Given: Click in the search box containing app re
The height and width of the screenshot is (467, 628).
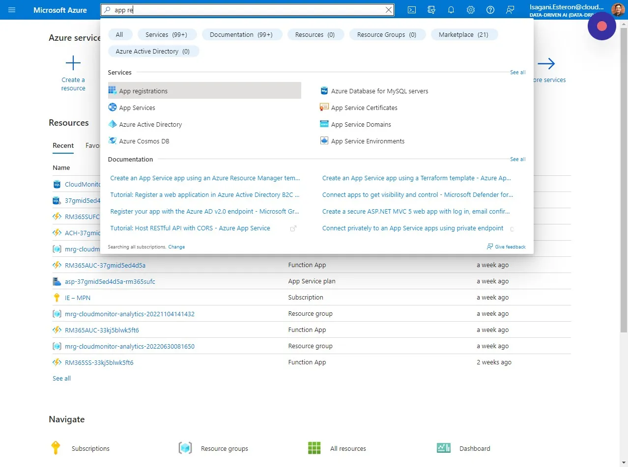Looking at the screenshot, I should 247,10.
